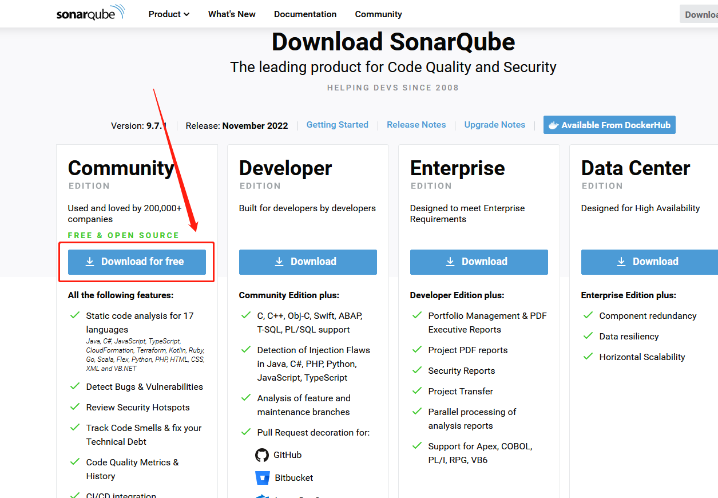Click "C, C++, Obj-C, Swift, ABAP" language support item
The height and width of the screenshot is (498, 718).
tap(310, 323)
